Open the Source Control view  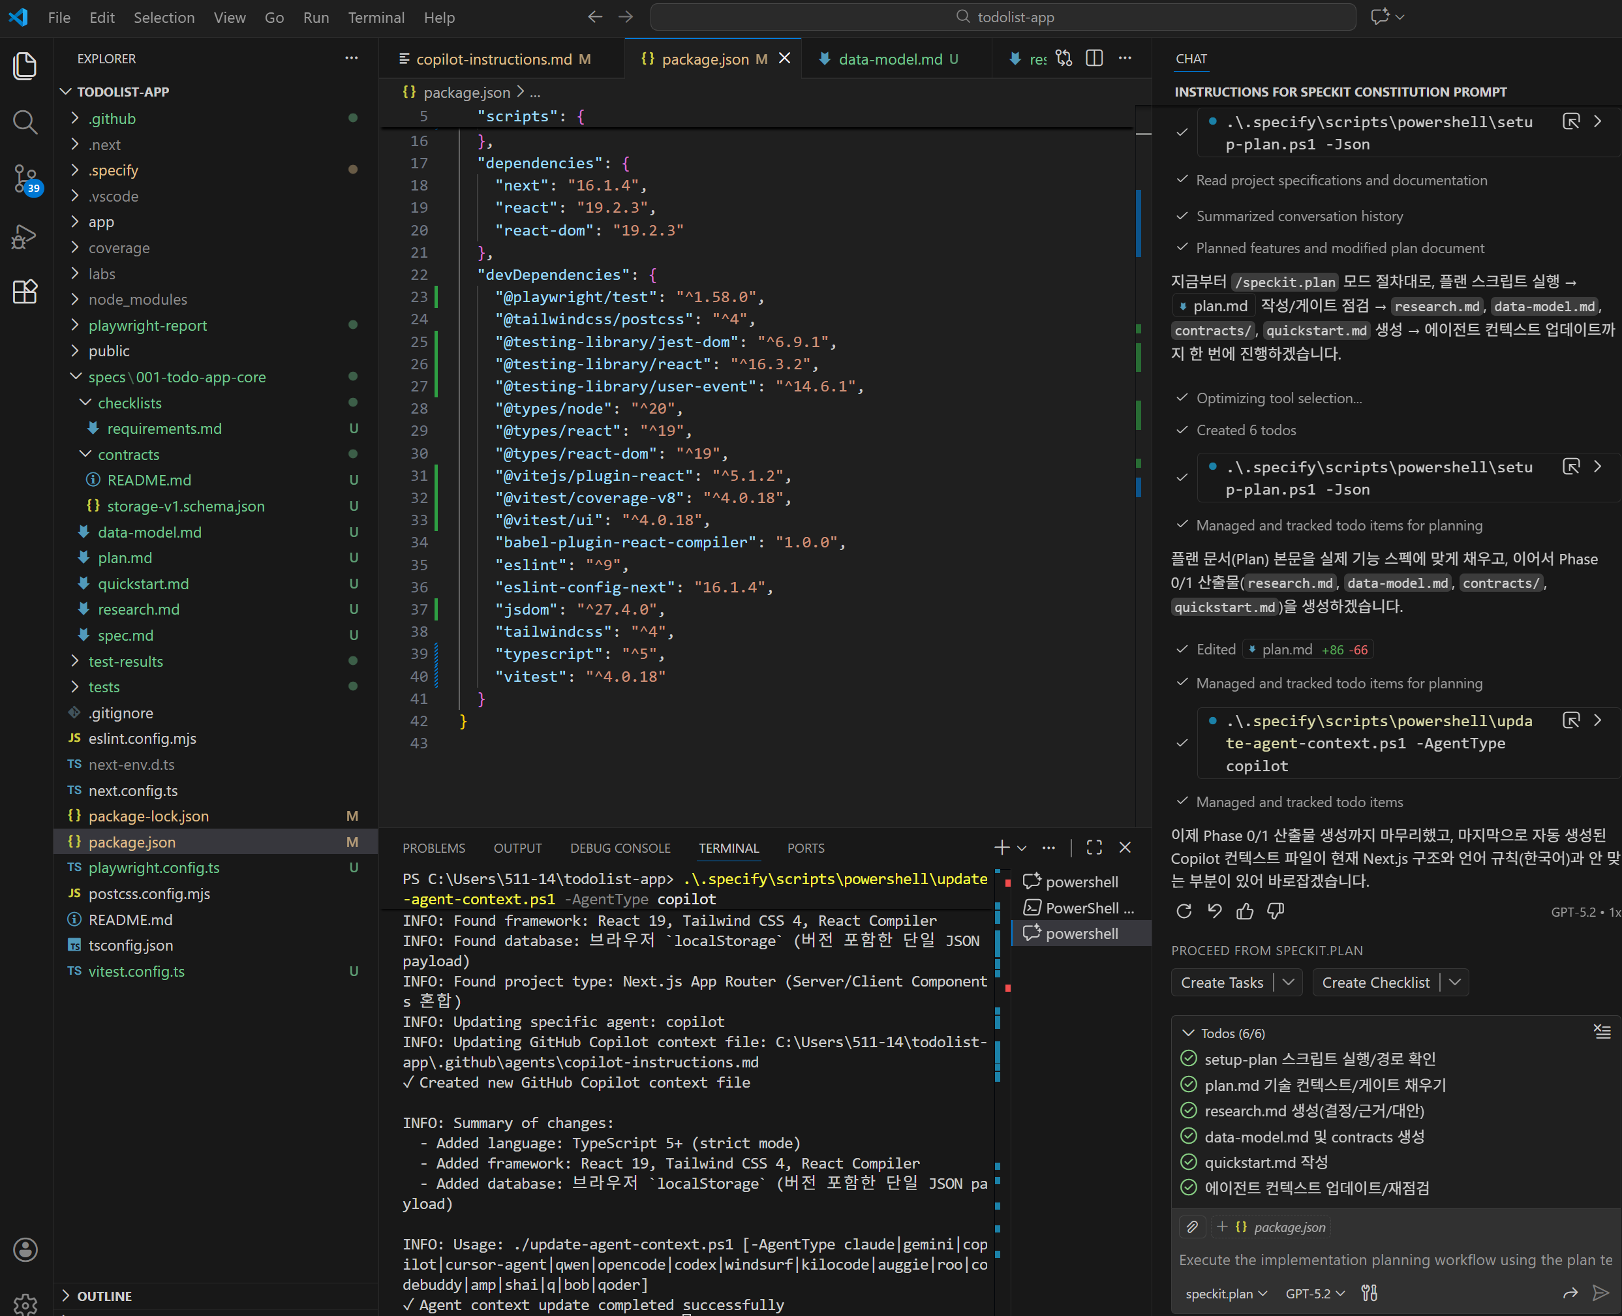tap(25, 179)
